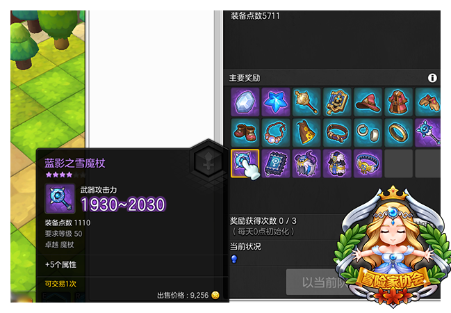Click the staff thumbnail in tooltip
Image resolution: width=451 pixels, height=313 pixels.
pyautogui.click(x=60, y=199)
